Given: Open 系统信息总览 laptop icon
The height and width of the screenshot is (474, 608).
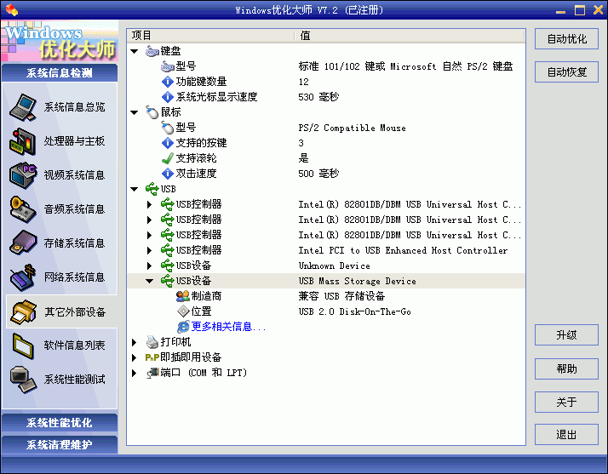Looking at the screenshot, I should [23, 107].
